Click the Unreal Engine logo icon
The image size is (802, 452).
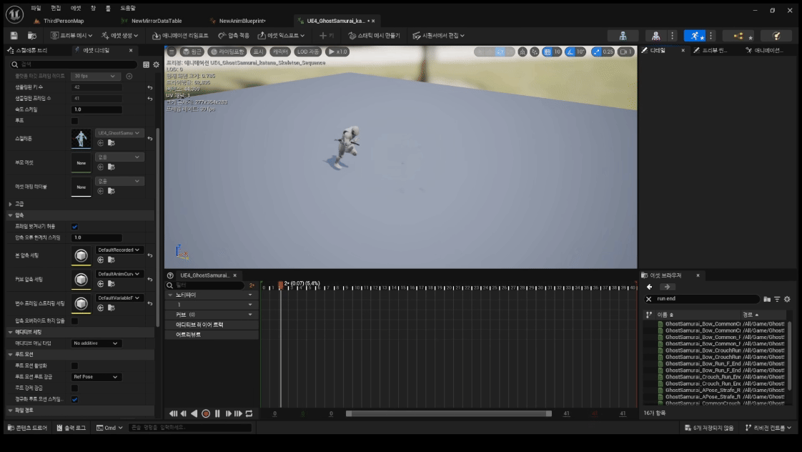pos(14,14)
